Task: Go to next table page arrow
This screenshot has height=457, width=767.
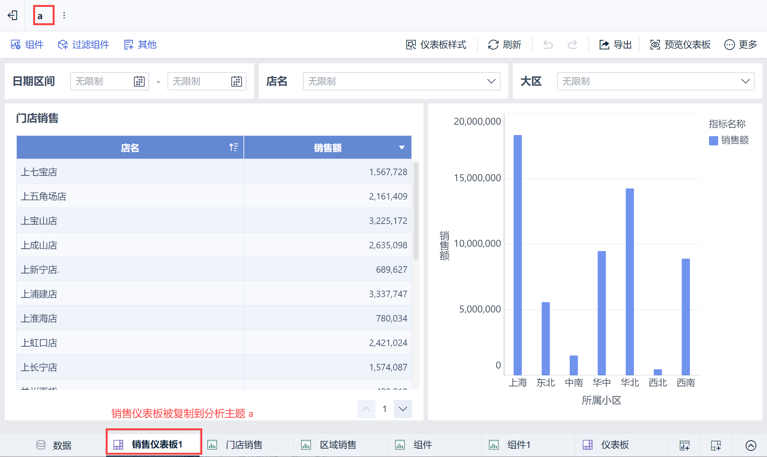Action: click(x=403, y=409)
